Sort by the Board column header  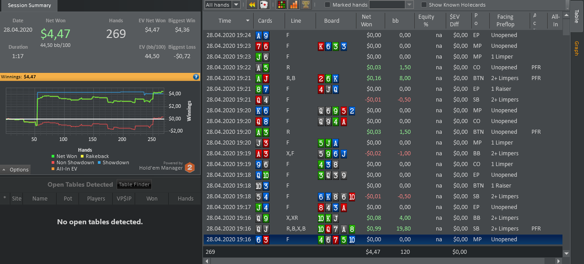[336, 20]
